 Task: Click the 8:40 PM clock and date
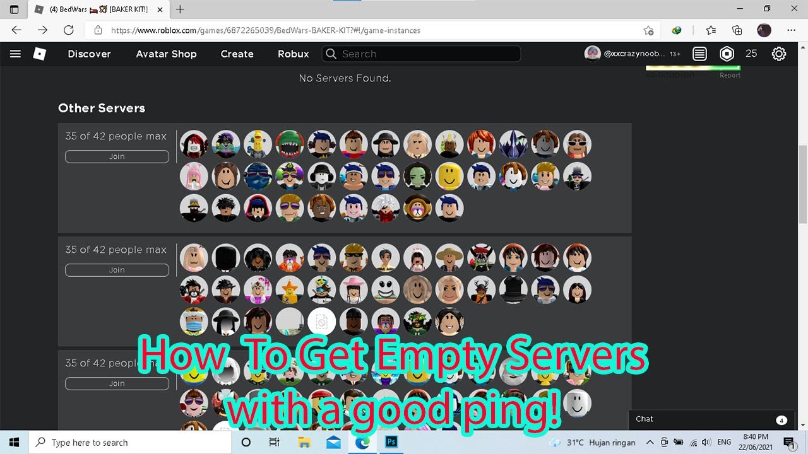click(x=756, y=442)
